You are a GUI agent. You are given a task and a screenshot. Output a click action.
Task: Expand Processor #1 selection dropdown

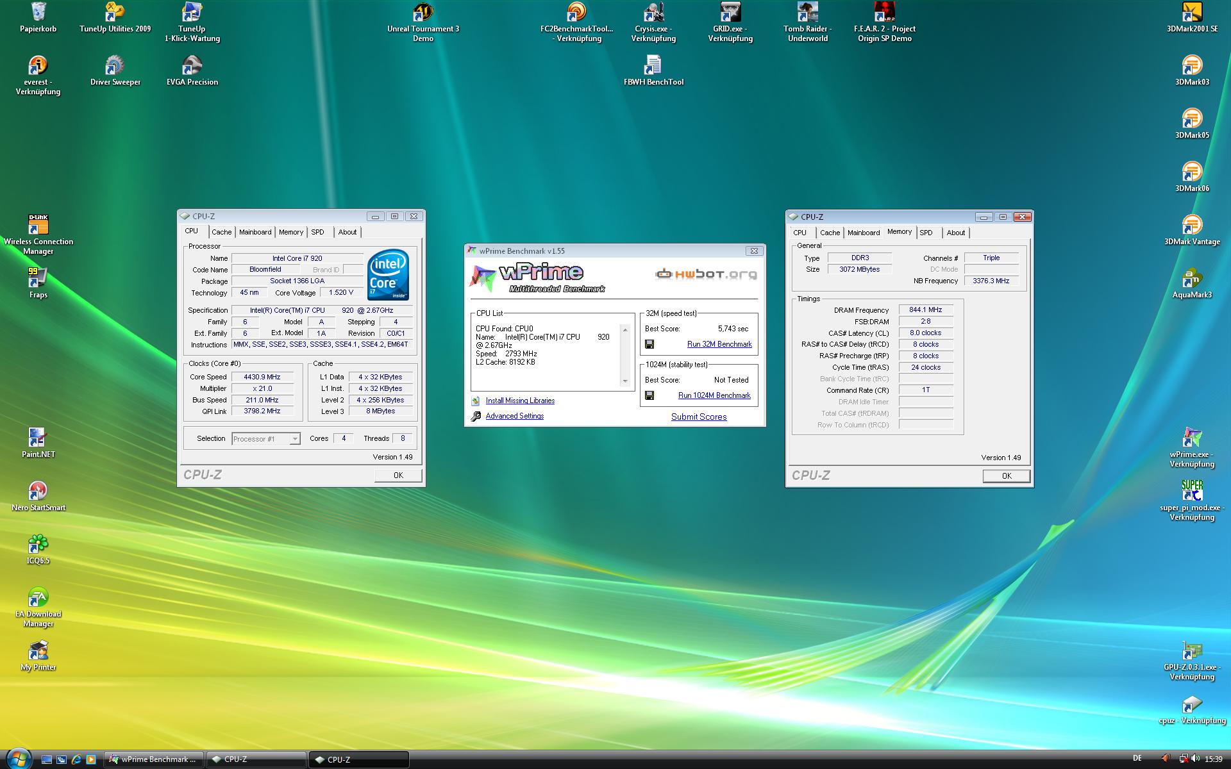click(294, 439)
